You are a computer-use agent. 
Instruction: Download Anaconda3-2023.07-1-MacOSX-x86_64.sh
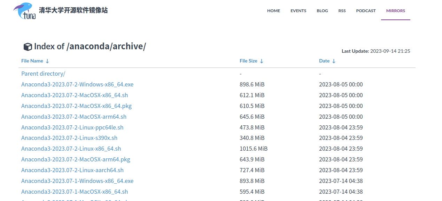tap(75, 192)
